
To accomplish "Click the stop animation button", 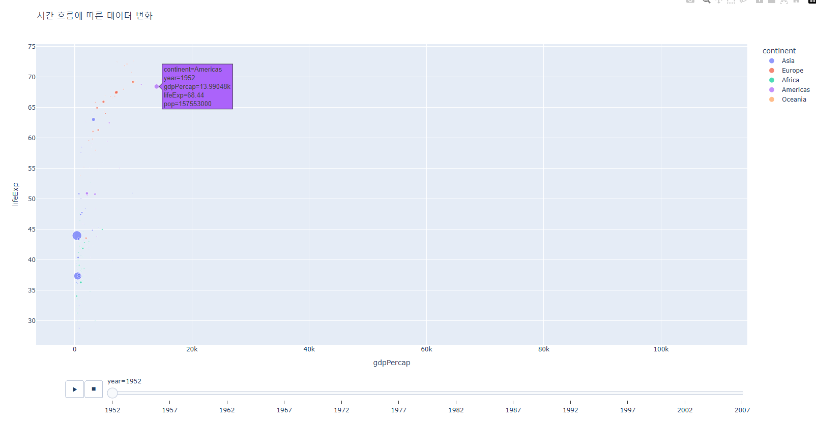I will [x=94, y=389].
